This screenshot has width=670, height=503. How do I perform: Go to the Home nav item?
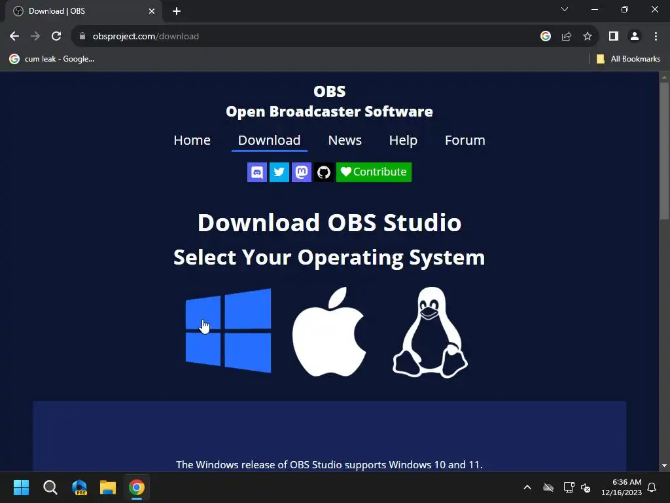click(x=192, y=140)
